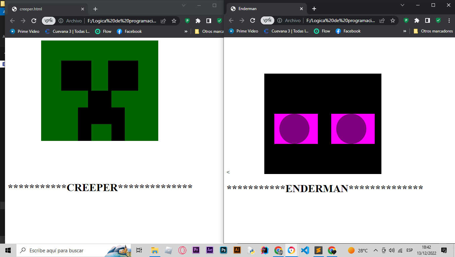Open a new tab in the creeper window
The image size is (455, 257).
click(95, 9)
